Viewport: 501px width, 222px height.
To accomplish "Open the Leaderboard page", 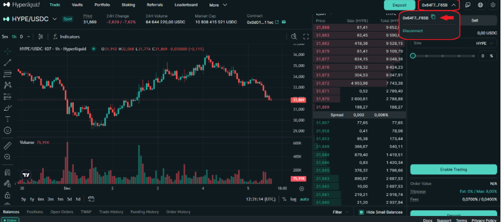I will tap(186, 5).
